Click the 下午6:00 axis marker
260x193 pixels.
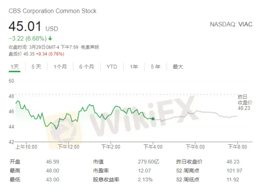[x=195, y=147]
